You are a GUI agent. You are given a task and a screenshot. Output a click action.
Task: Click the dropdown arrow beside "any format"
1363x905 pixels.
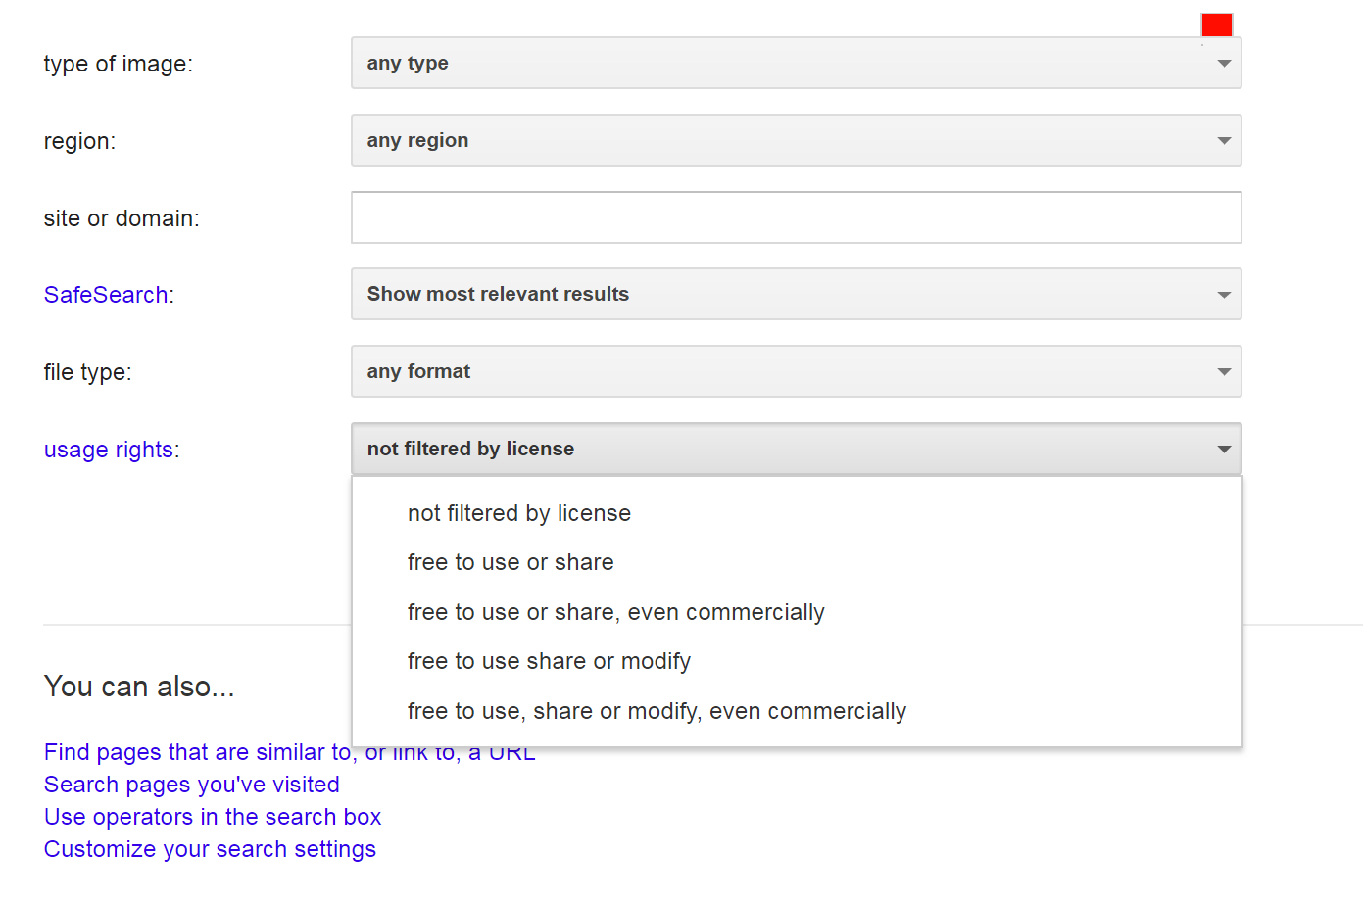[1223, 371]
